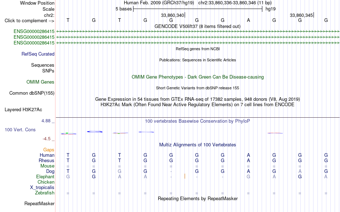
Task: Open the Layered H3K27Ac track label
Action: tap(23, 110)
